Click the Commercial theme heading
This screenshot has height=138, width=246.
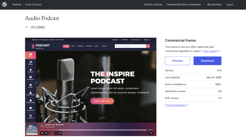tap(180, 40)
